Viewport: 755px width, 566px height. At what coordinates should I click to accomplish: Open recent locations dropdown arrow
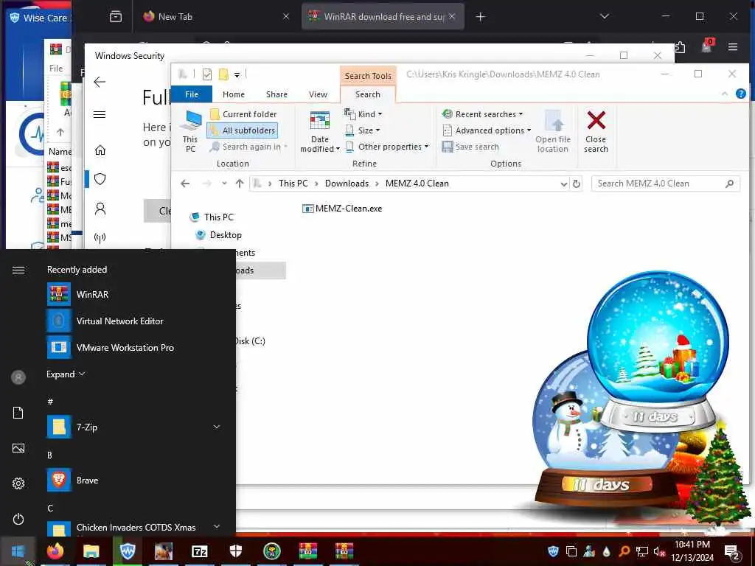click(x=224, y=184)
